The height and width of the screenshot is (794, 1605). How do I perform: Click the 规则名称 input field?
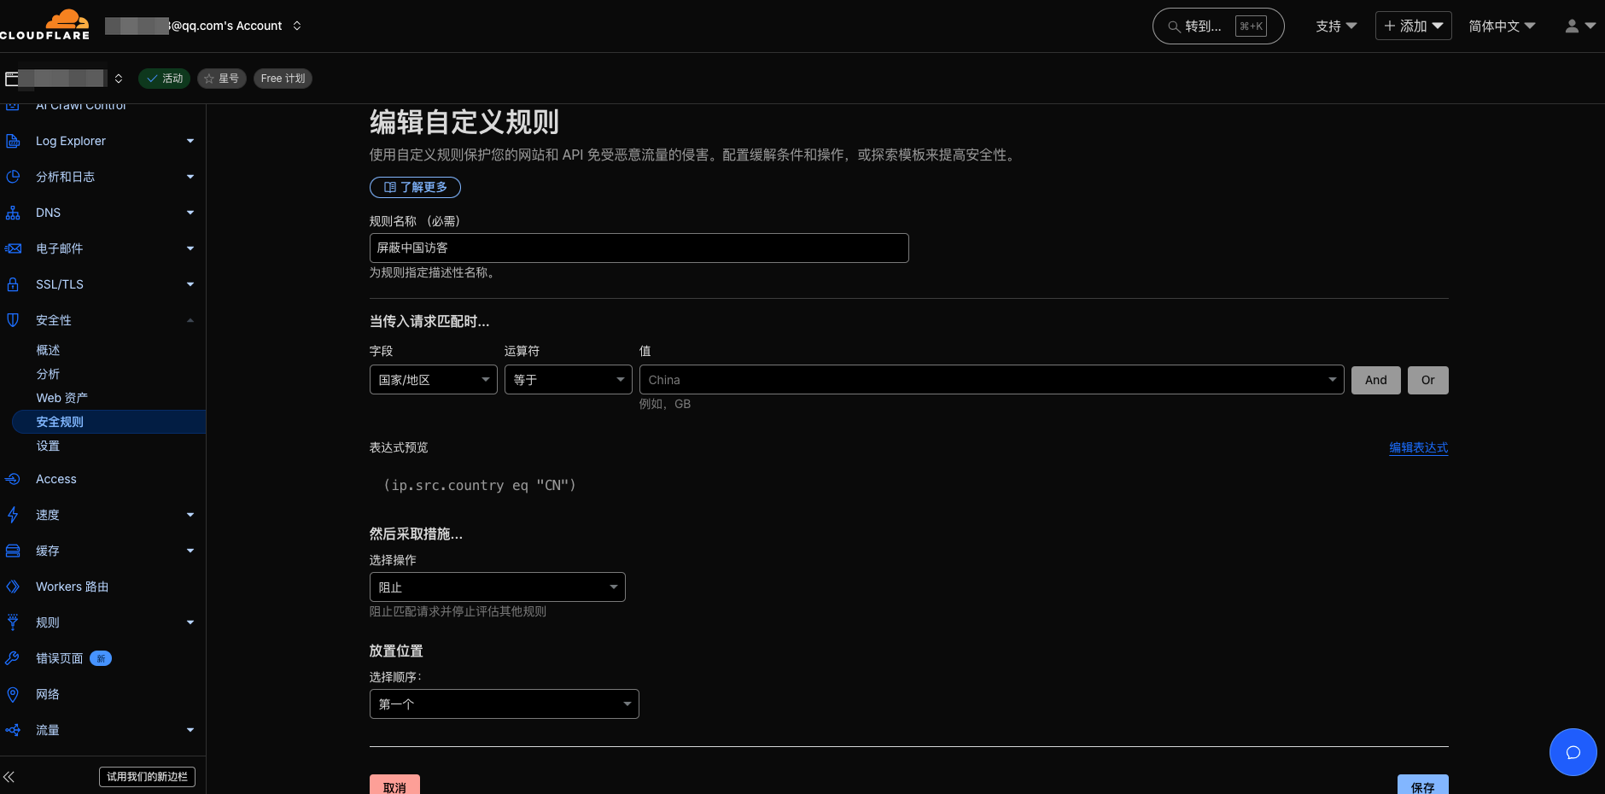pos(639,248)
